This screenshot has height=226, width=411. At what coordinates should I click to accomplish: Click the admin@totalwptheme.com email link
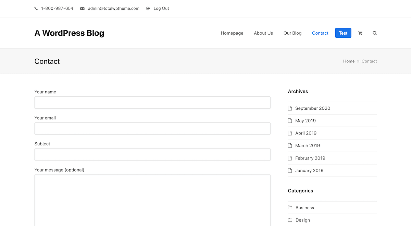coord(114,8)
